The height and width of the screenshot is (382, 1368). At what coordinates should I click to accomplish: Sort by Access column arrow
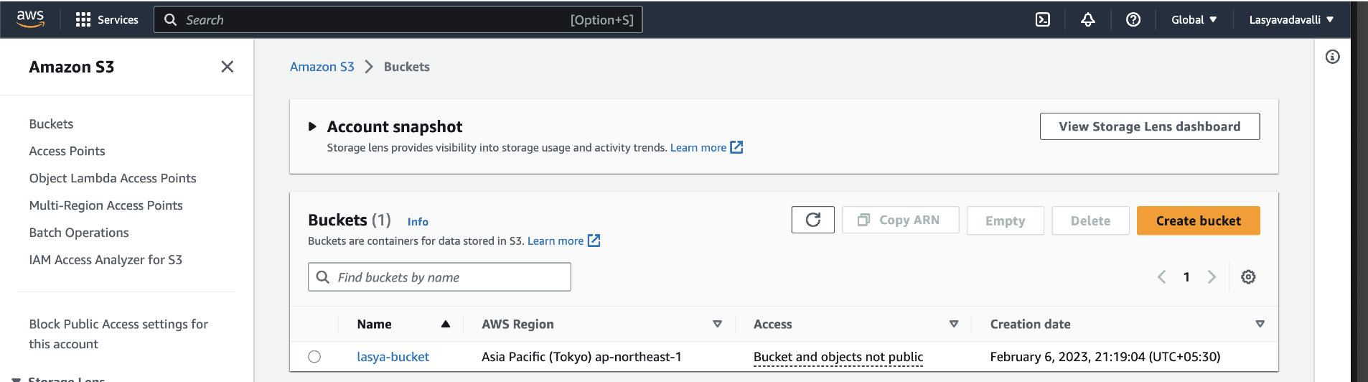[954, 324]
